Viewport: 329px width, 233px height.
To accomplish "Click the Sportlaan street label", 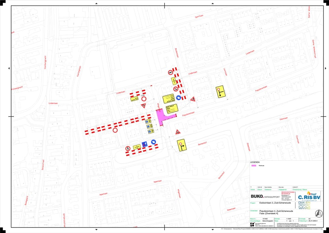I will [199, 16].
